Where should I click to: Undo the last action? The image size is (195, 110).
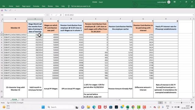point(5,10)
